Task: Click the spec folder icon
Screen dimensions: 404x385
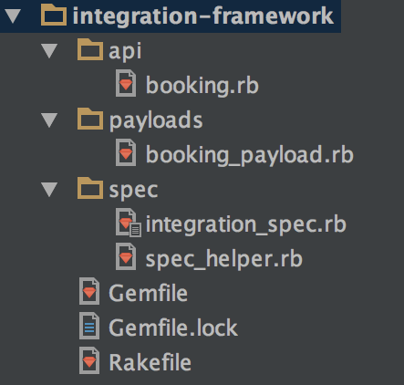Action: tap(90, 188)
